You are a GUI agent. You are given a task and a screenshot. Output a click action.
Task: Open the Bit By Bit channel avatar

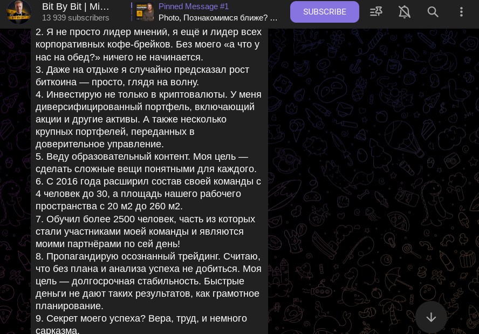click(19, 12)
